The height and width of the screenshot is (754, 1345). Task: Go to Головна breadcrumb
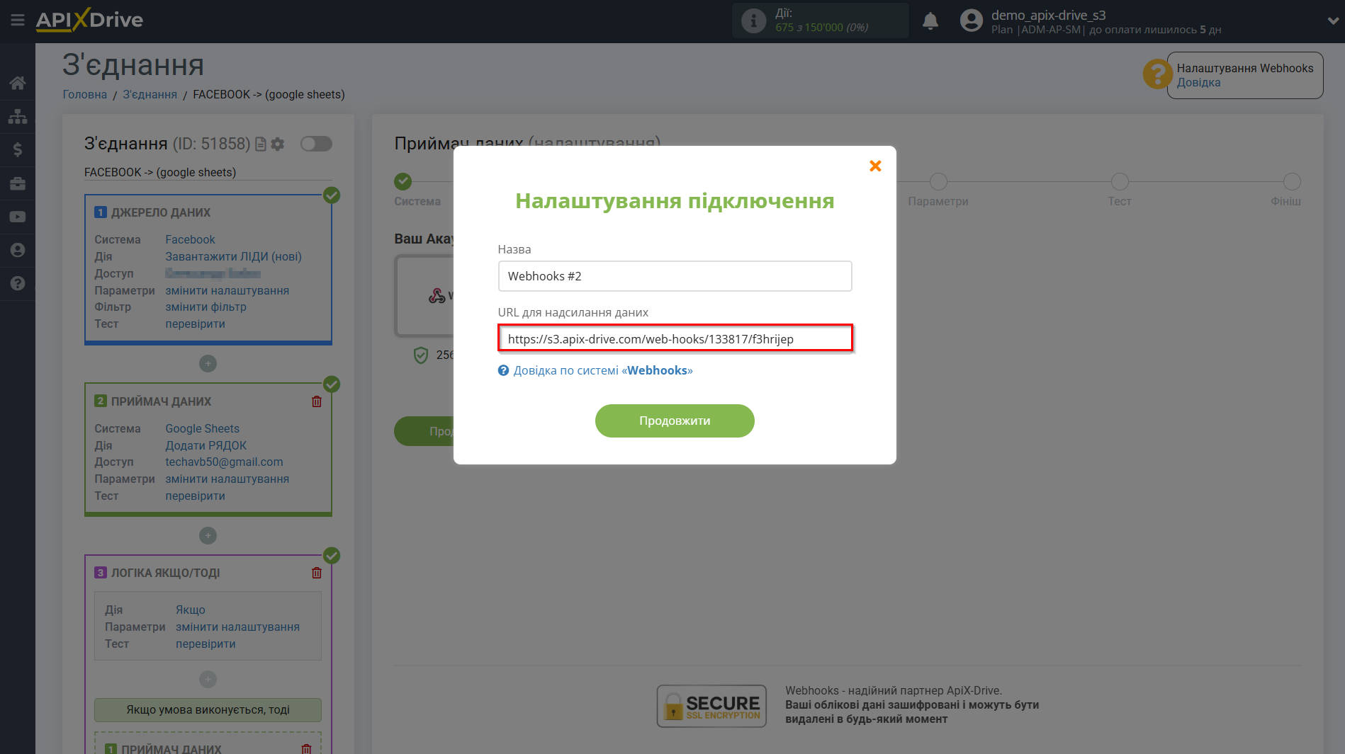coord(85,94)
